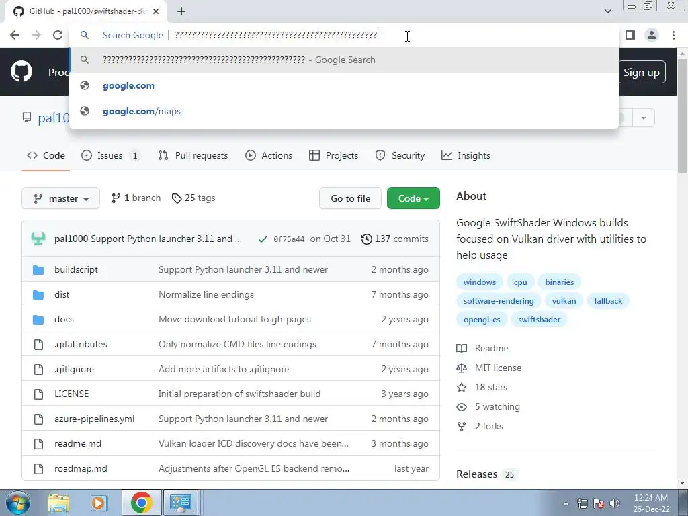Open Chrome side panel icon
The width and height of the screenshot is (688, 516).
click(x=630, y=35)
